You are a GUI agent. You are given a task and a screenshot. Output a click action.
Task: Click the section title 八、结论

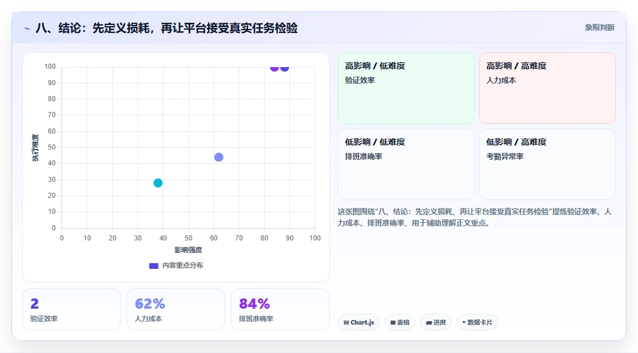pyautogui.click(x=166, y=28)
